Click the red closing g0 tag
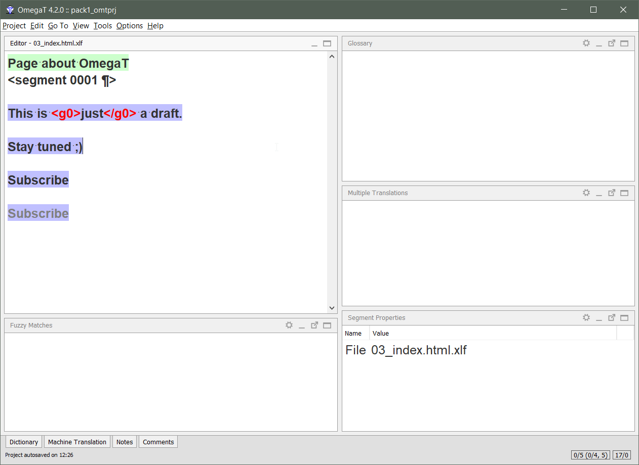 120,113
